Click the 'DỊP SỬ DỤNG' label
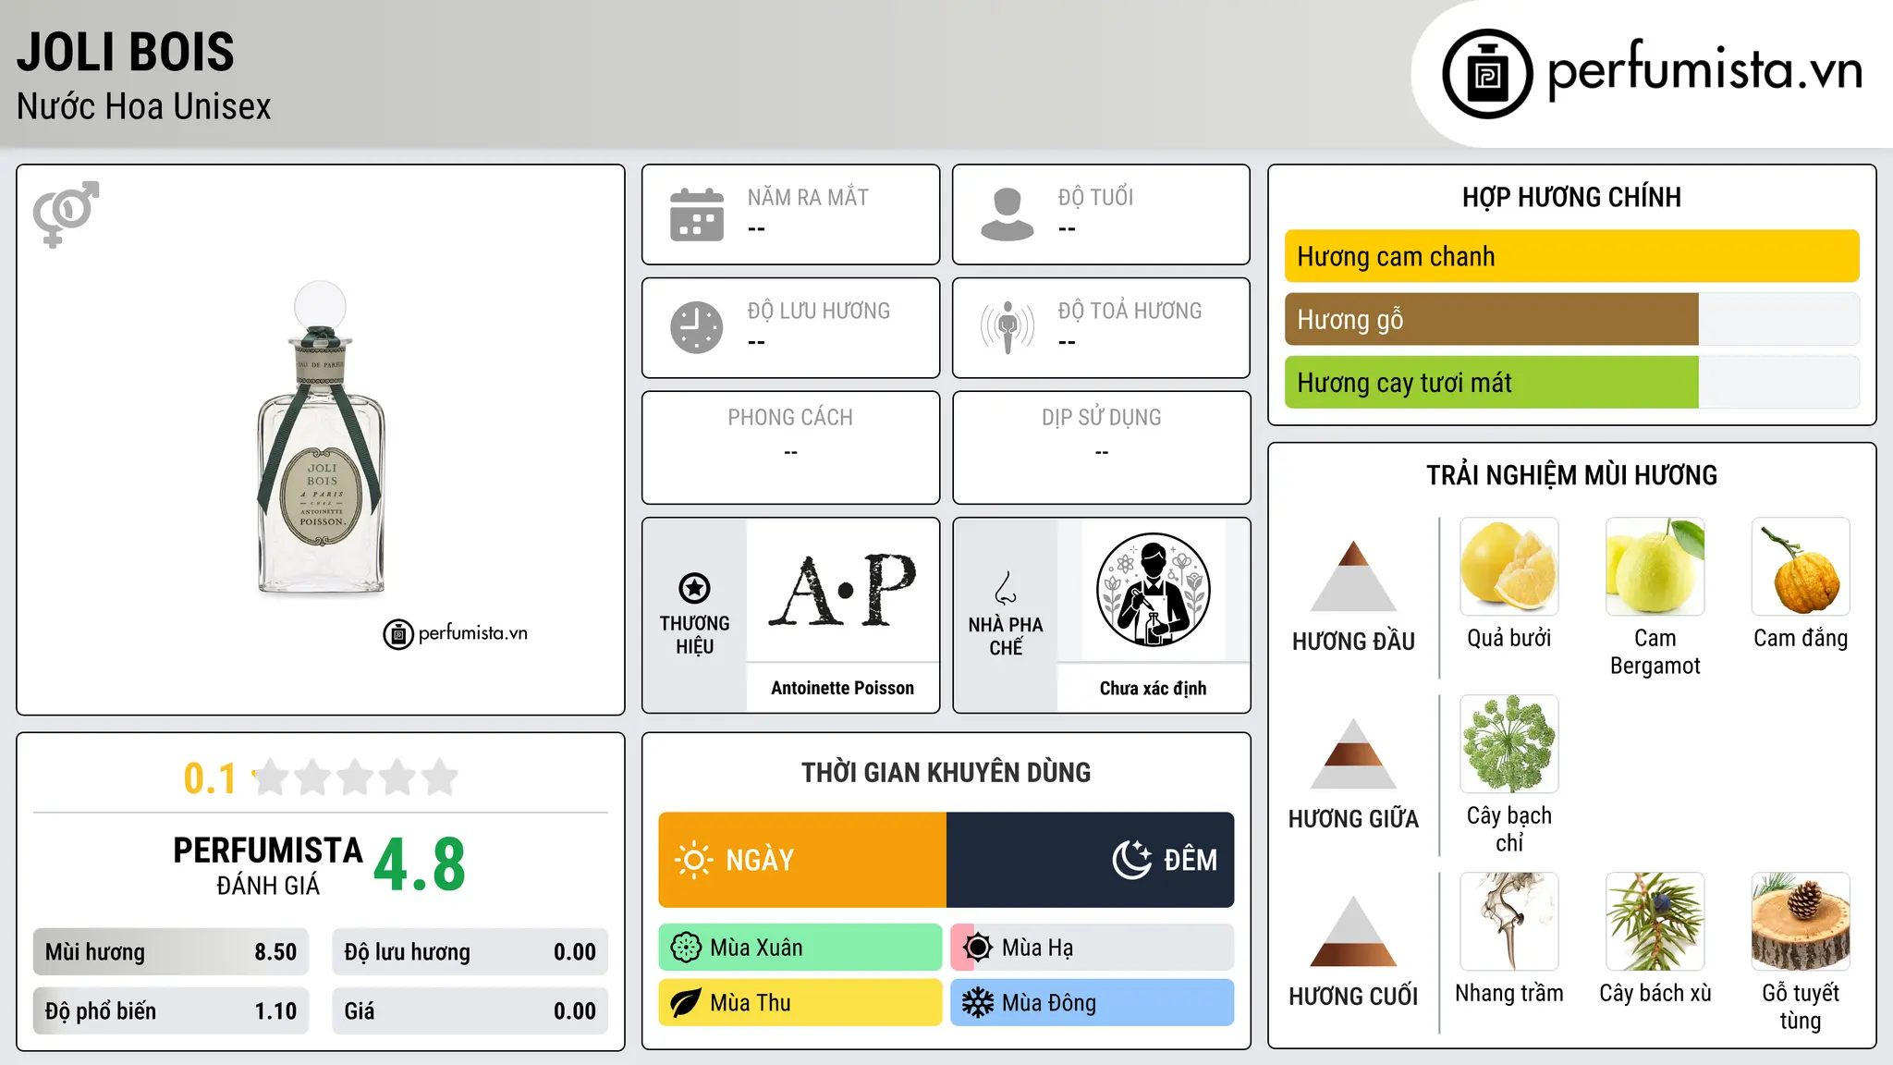1893x1065 pixels. 1102,418
